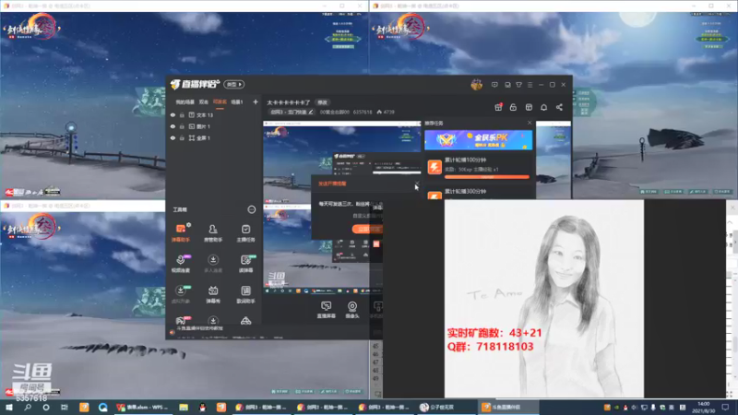Click the mail icon in title bar

pos(507,85)
